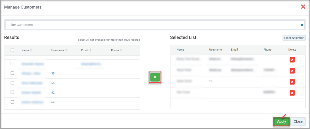The image size is (310, 129).
Task: Close the Manage Customers dialog with X
Action: 303,7
